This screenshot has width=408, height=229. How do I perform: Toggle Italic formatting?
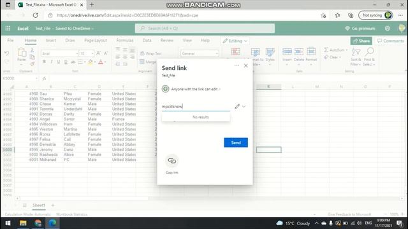click(51, 62)
